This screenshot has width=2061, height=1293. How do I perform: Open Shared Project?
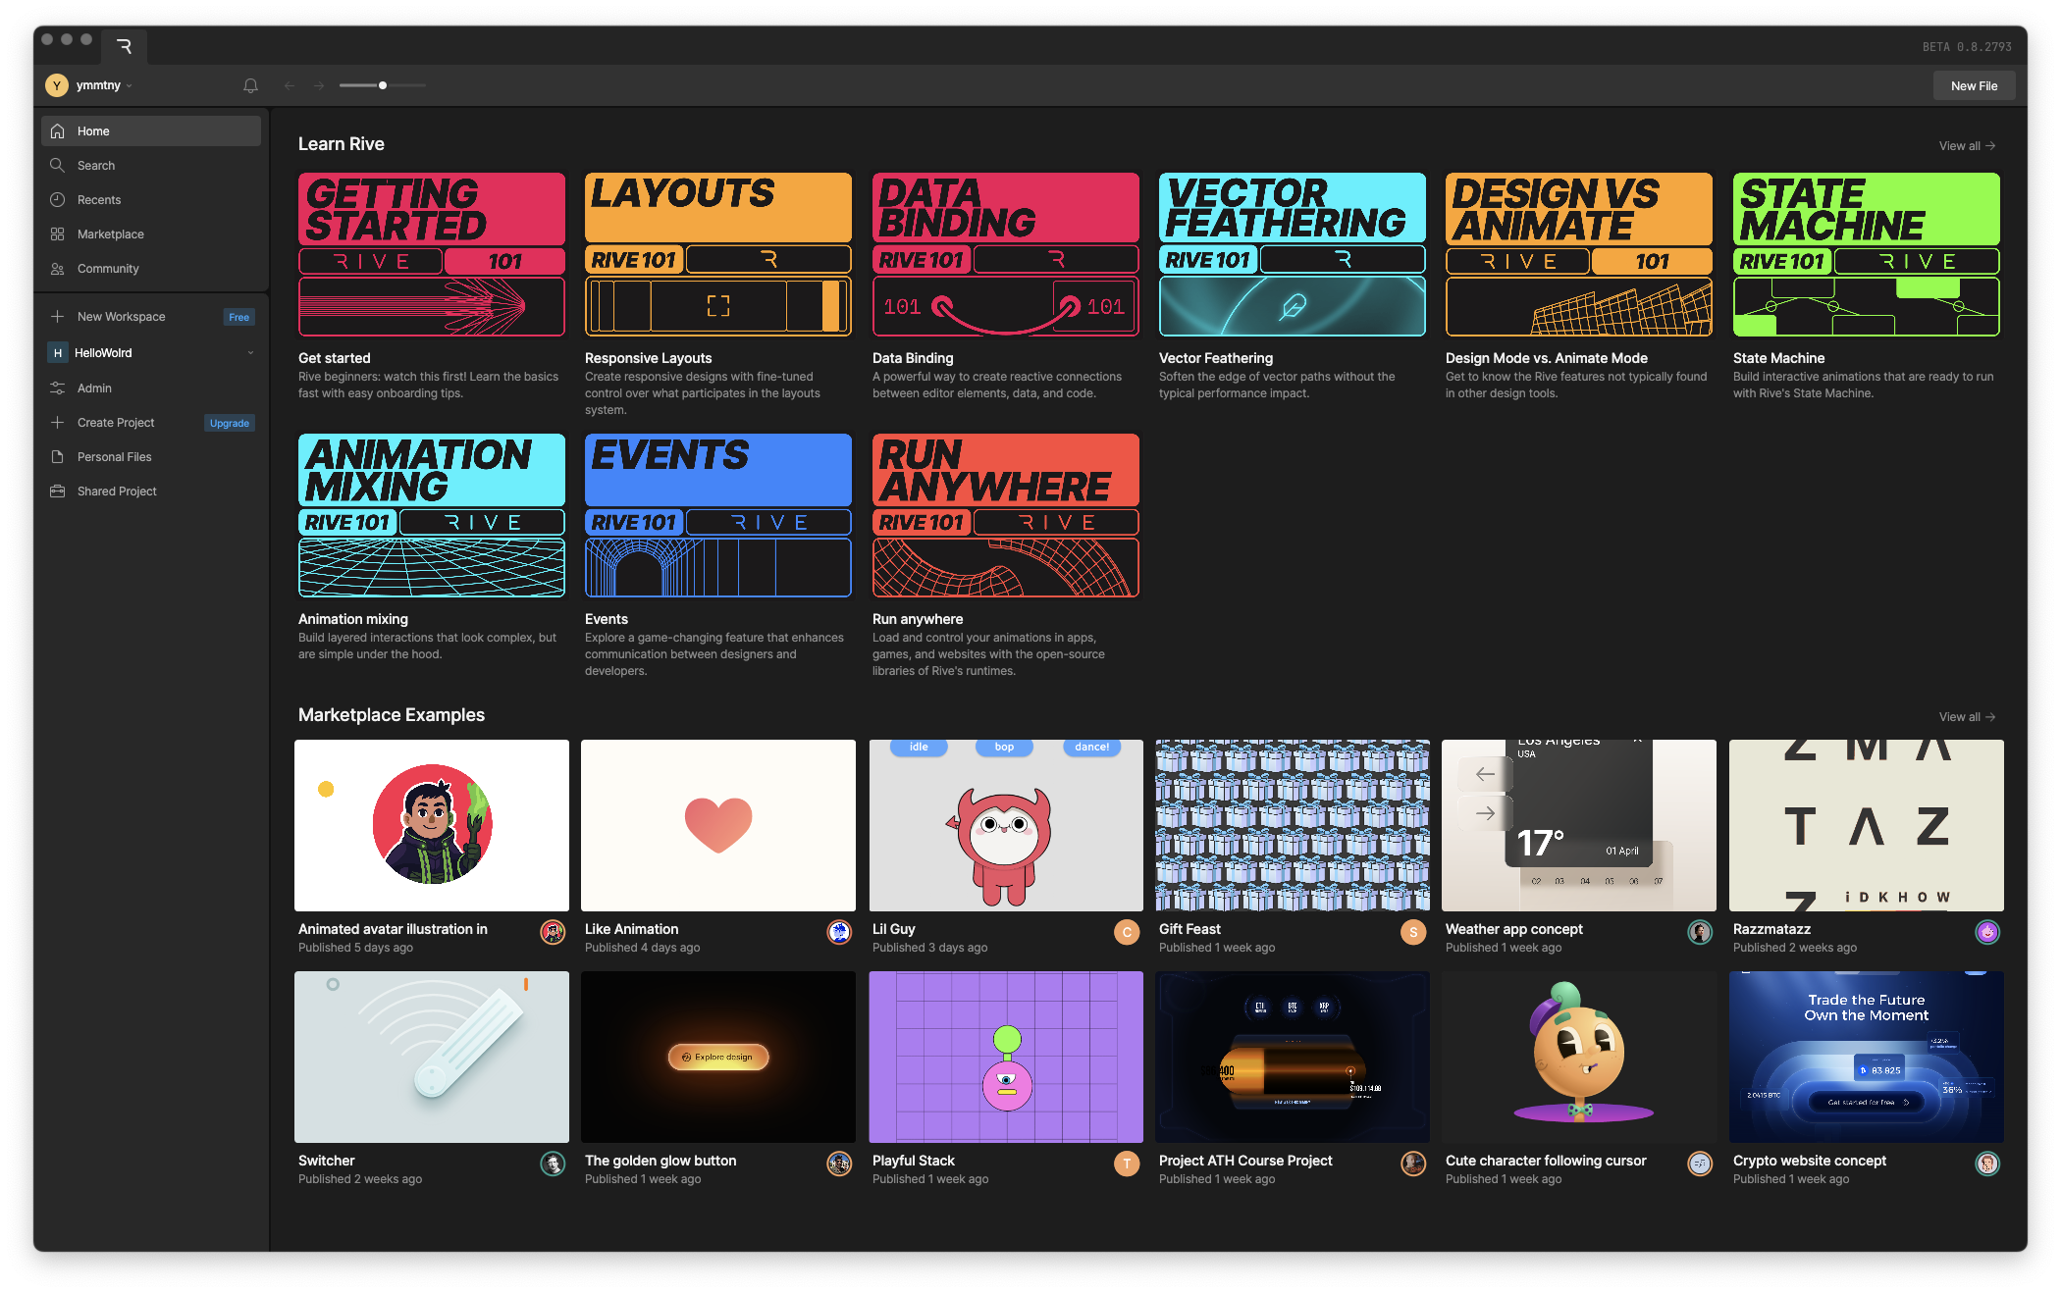click(151, 491)
